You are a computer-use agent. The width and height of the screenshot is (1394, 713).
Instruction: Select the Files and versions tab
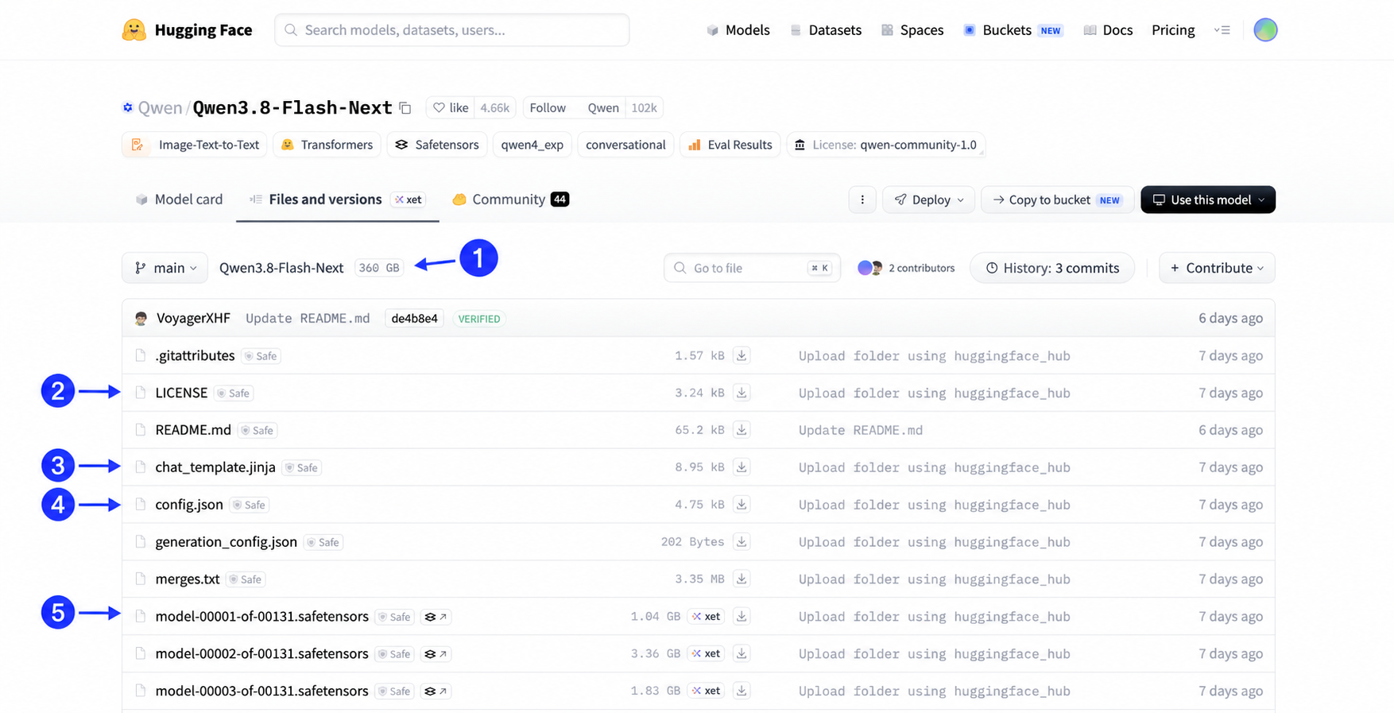pos(337,200)
